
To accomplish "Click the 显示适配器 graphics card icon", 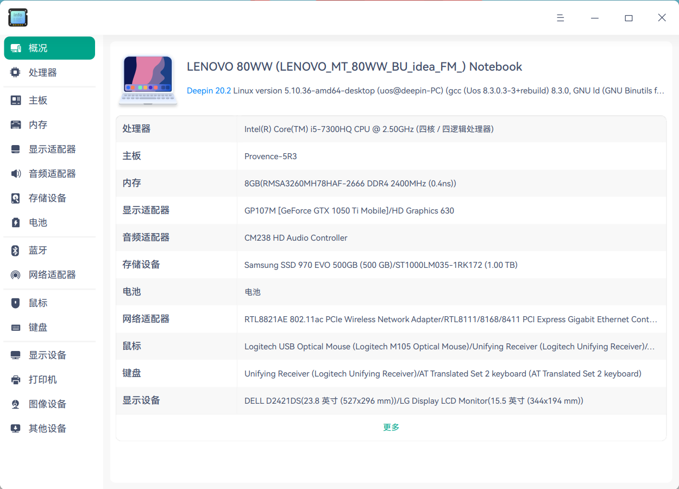I will click(x=16, y=149).
